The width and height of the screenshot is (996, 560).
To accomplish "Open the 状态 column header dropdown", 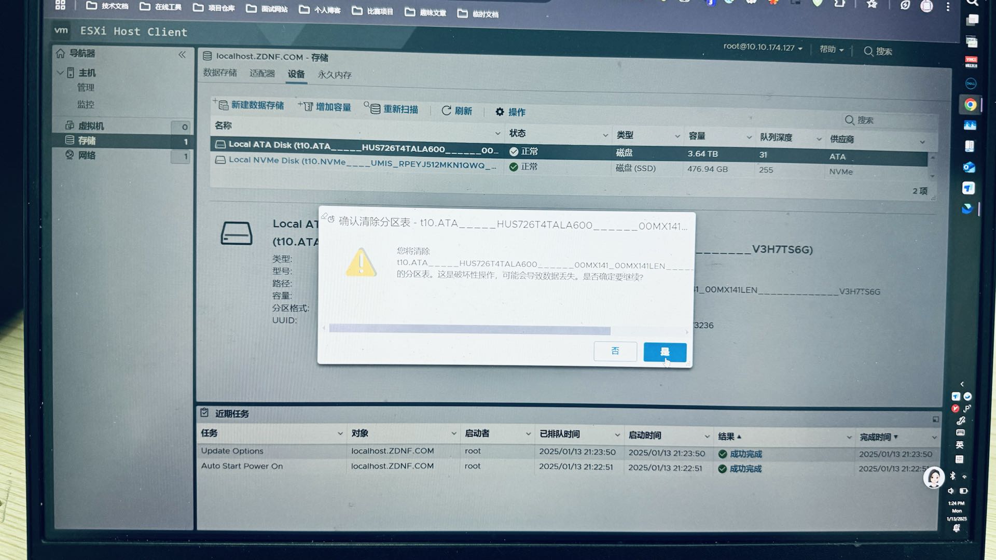I will 605,135.
